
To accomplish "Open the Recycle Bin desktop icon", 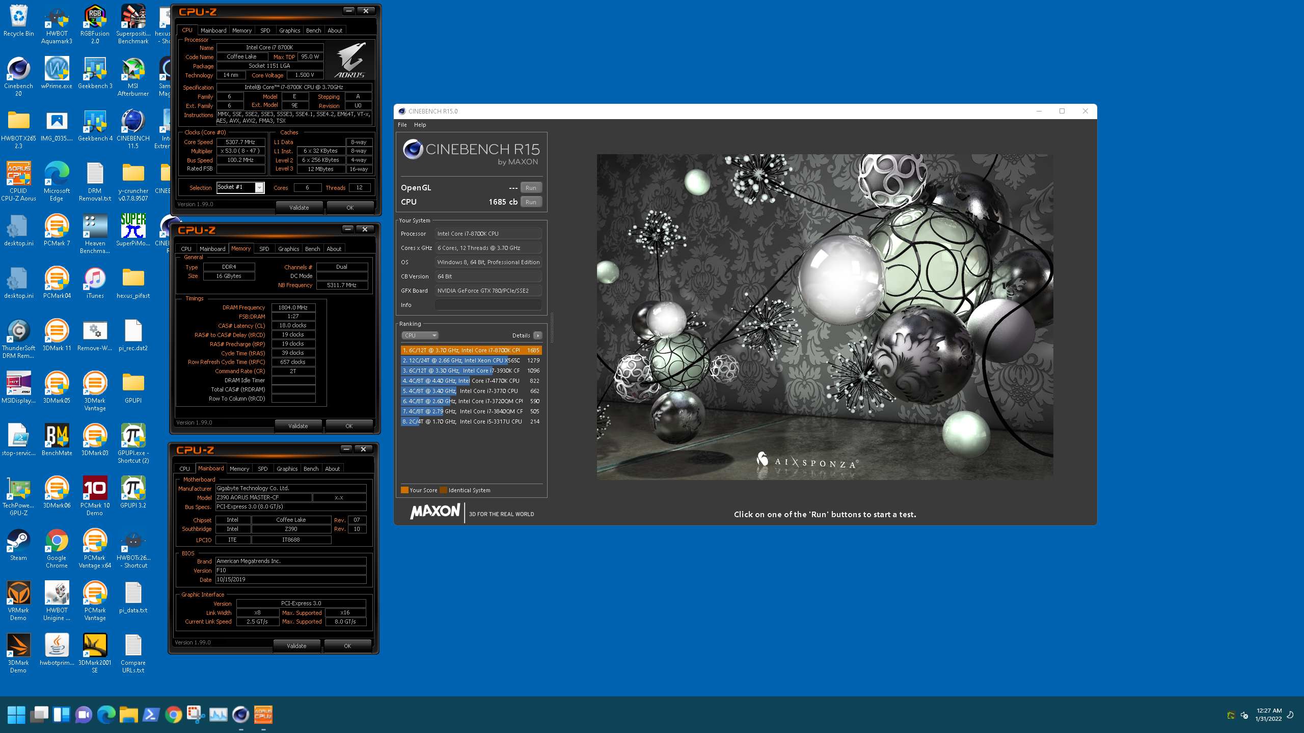I will 19,21.
